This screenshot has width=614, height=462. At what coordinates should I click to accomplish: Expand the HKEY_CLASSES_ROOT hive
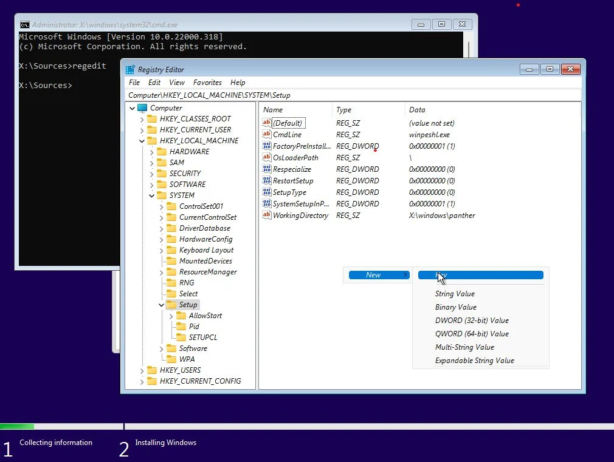pyautogui.click(x=142, y=119)
